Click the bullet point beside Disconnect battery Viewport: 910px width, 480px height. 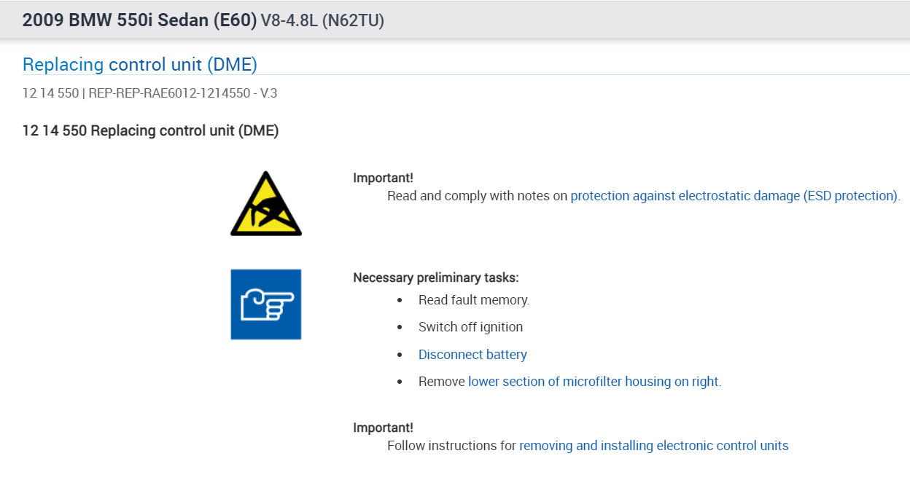[400, 355]
